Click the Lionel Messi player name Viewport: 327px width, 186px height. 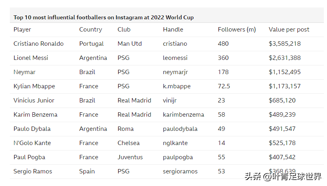tap(31, 58)
